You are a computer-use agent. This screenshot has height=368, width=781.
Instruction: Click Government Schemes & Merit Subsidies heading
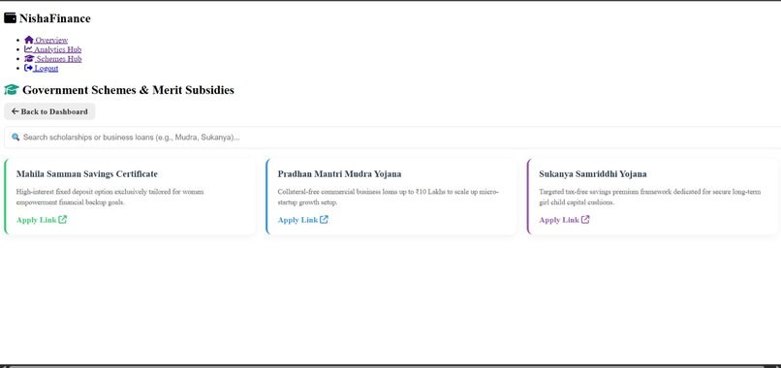(x=128, y=90)
